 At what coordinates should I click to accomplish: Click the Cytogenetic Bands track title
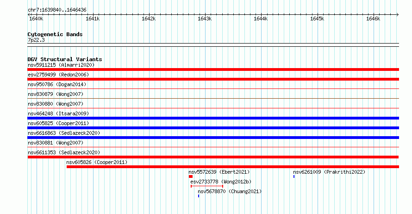55,34
